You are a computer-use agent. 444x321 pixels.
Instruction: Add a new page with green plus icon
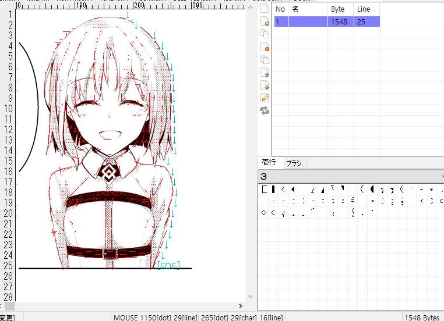click(x=265, y=22)
